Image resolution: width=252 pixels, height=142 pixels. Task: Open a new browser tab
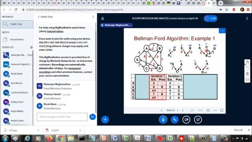point(220,3)
